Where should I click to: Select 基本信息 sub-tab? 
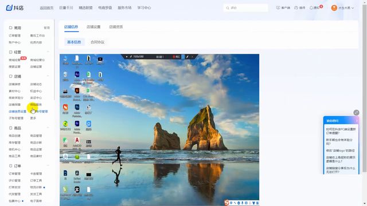pyautogui.click(x=74, y=42)
